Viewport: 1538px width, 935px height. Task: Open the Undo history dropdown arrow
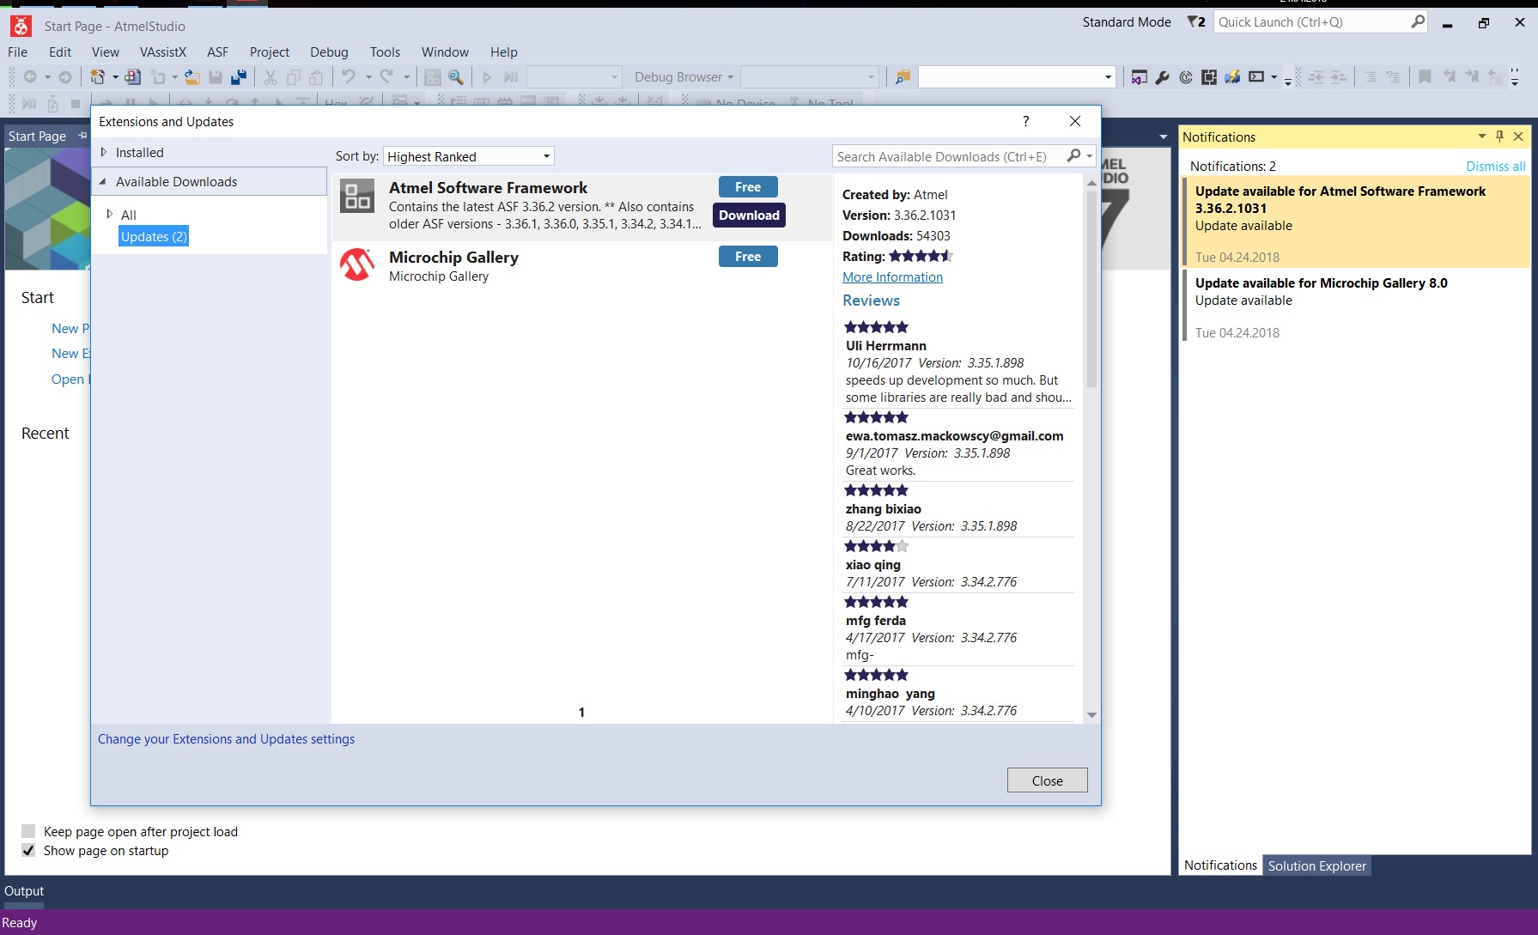tap(368, 77)
